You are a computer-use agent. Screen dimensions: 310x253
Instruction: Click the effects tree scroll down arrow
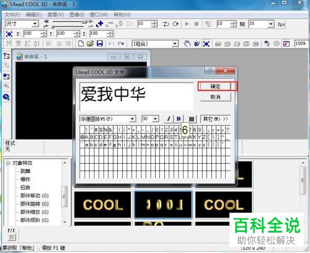[x=64, y=222]
